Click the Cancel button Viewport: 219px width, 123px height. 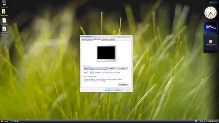click(118, 90)
